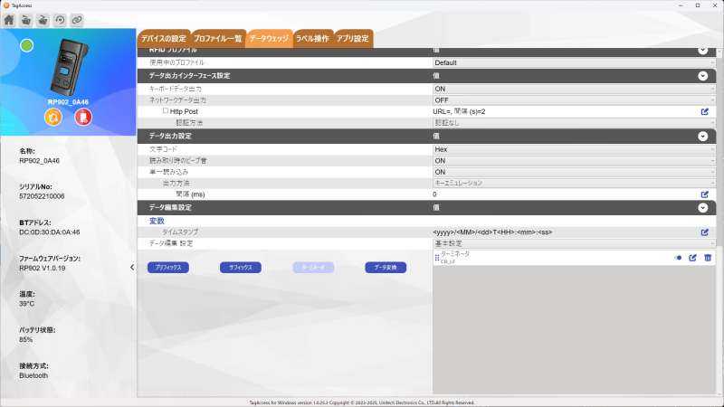Click the red round icon under the device image
The width and height of the screenshot is (724, 407).
(82, 118)
